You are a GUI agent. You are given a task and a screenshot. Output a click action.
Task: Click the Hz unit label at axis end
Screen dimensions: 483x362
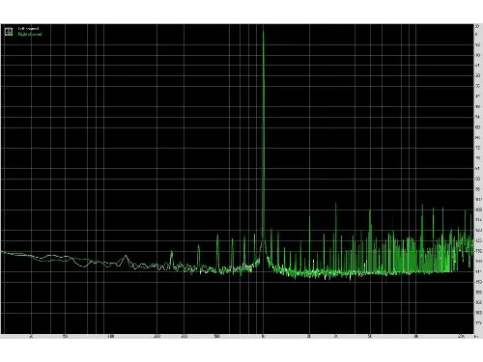coord(476,337)
